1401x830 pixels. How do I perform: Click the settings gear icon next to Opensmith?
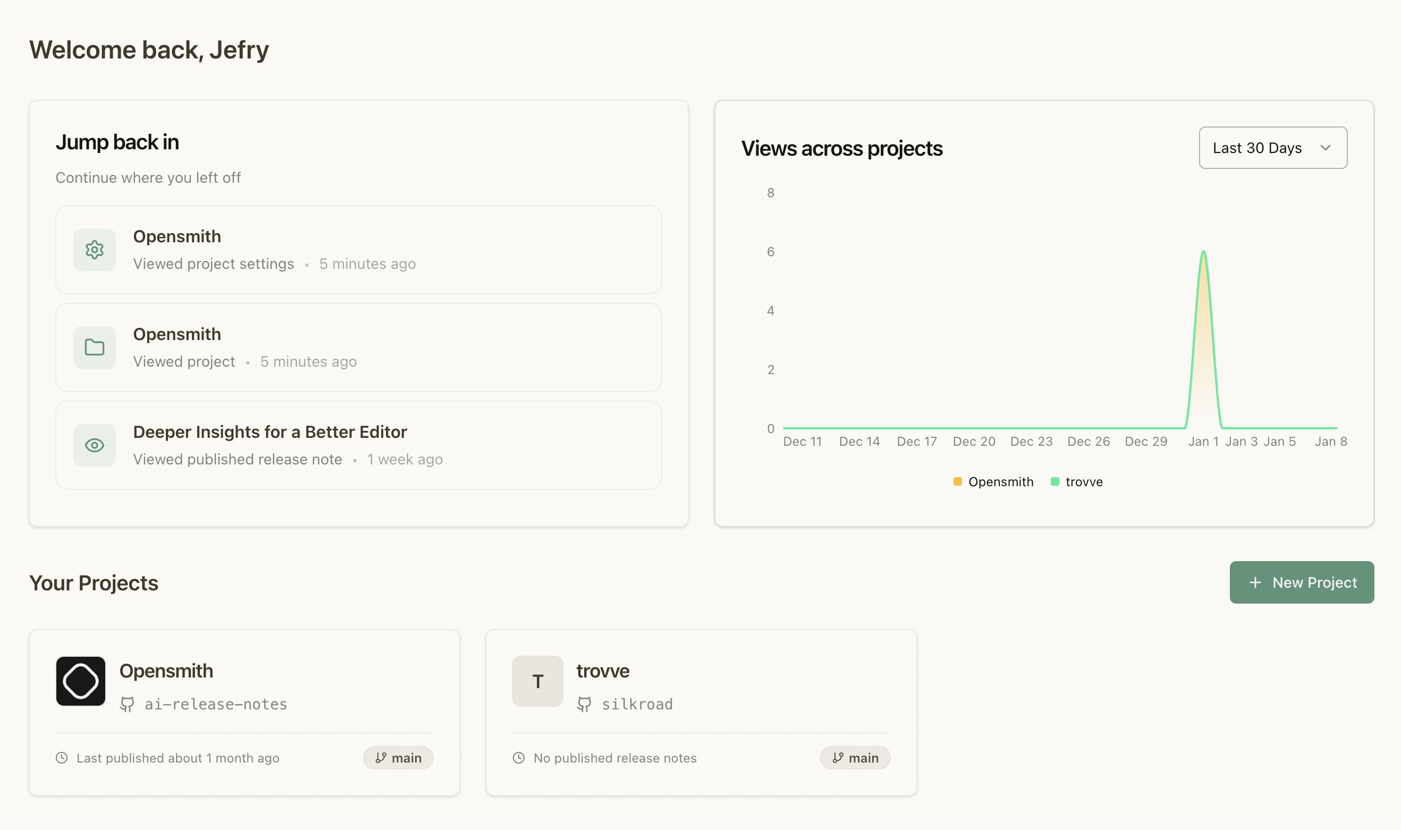94,249
